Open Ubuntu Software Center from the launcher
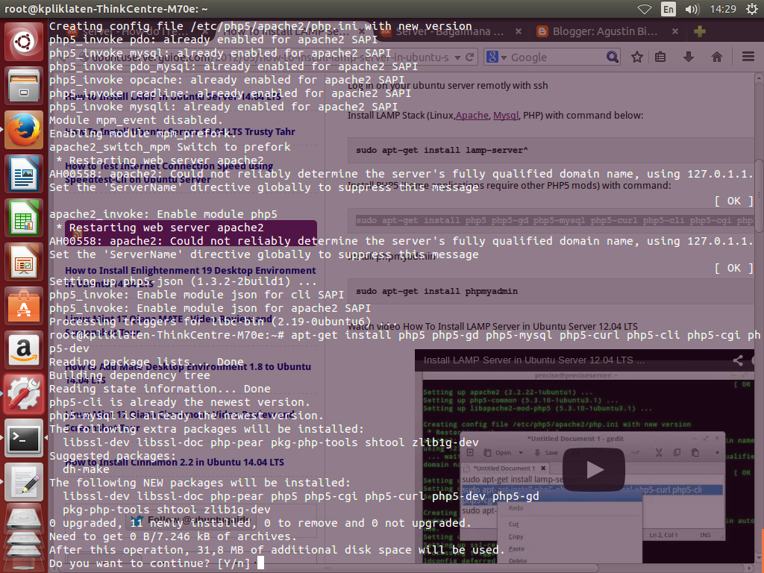 [x=23, y=306]
